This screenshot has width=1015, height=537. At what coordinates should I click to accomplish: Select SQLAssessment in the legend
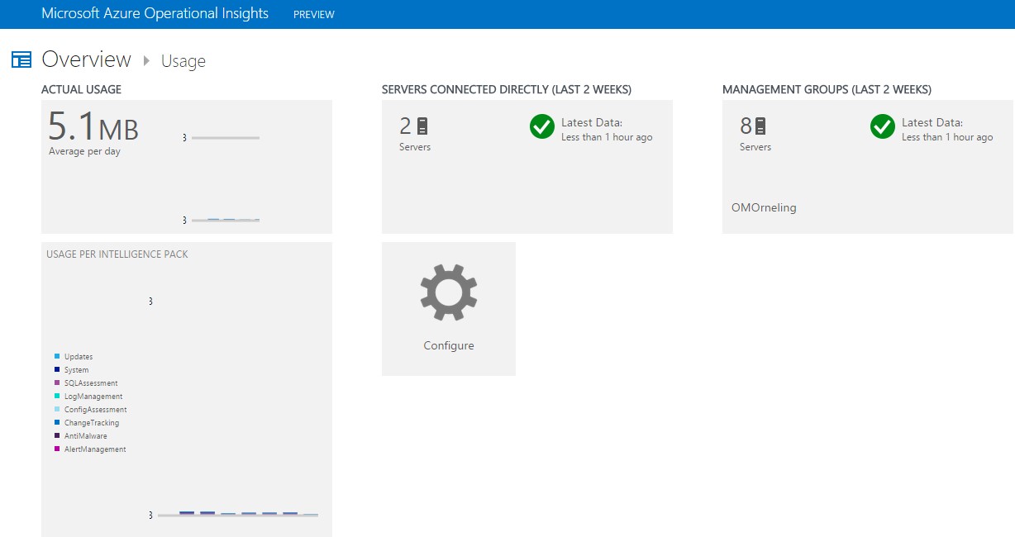(91, 383)
